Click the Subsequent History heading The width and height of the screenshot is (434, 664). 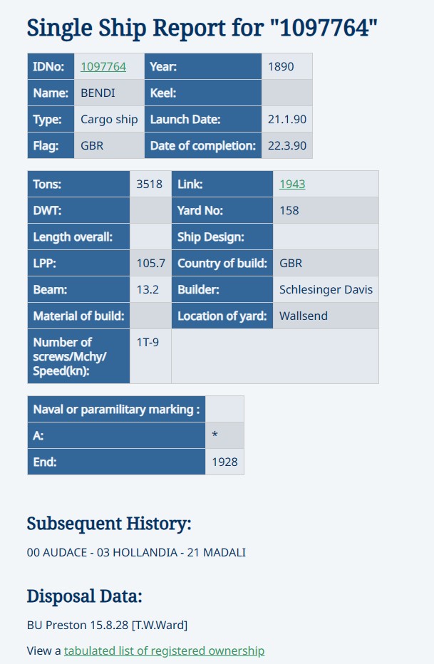(109, 524)
